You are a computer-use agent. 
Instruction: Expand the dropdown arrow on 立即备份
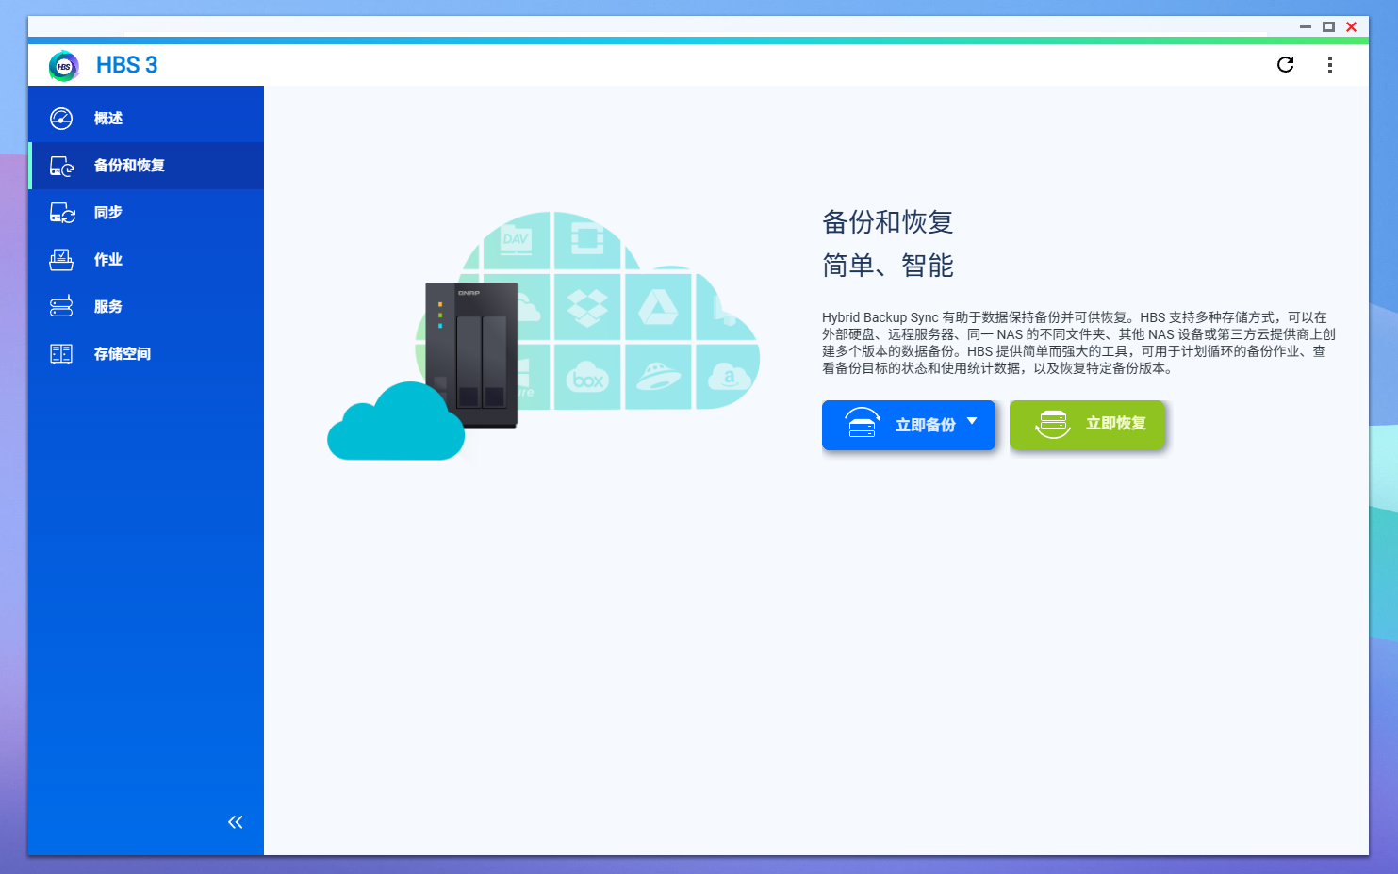pos(972,422)
